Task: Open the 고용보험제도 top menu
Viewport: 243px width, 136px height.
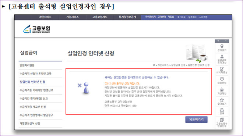Action: pos(100,17)
